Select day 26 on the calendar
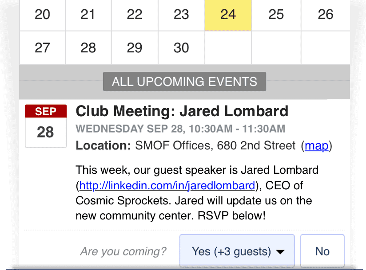Viewport: 366px width, 270px height. [x=325, y=15]
